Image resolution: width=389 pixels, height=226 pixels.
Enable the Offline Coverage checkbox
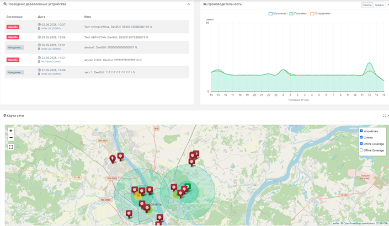click(x=361, y=150)
